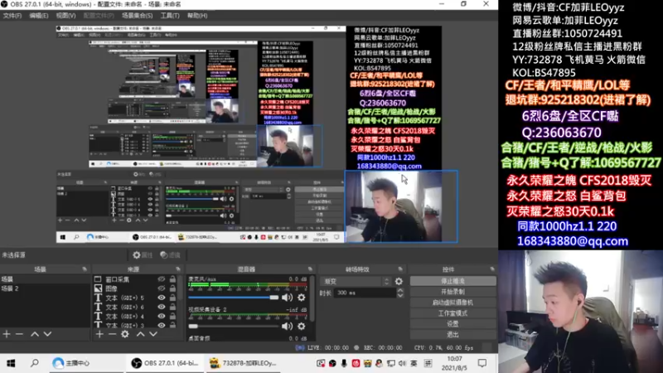
Task: Select webcam source in OBS preview
Action: (x=401, y=206)
